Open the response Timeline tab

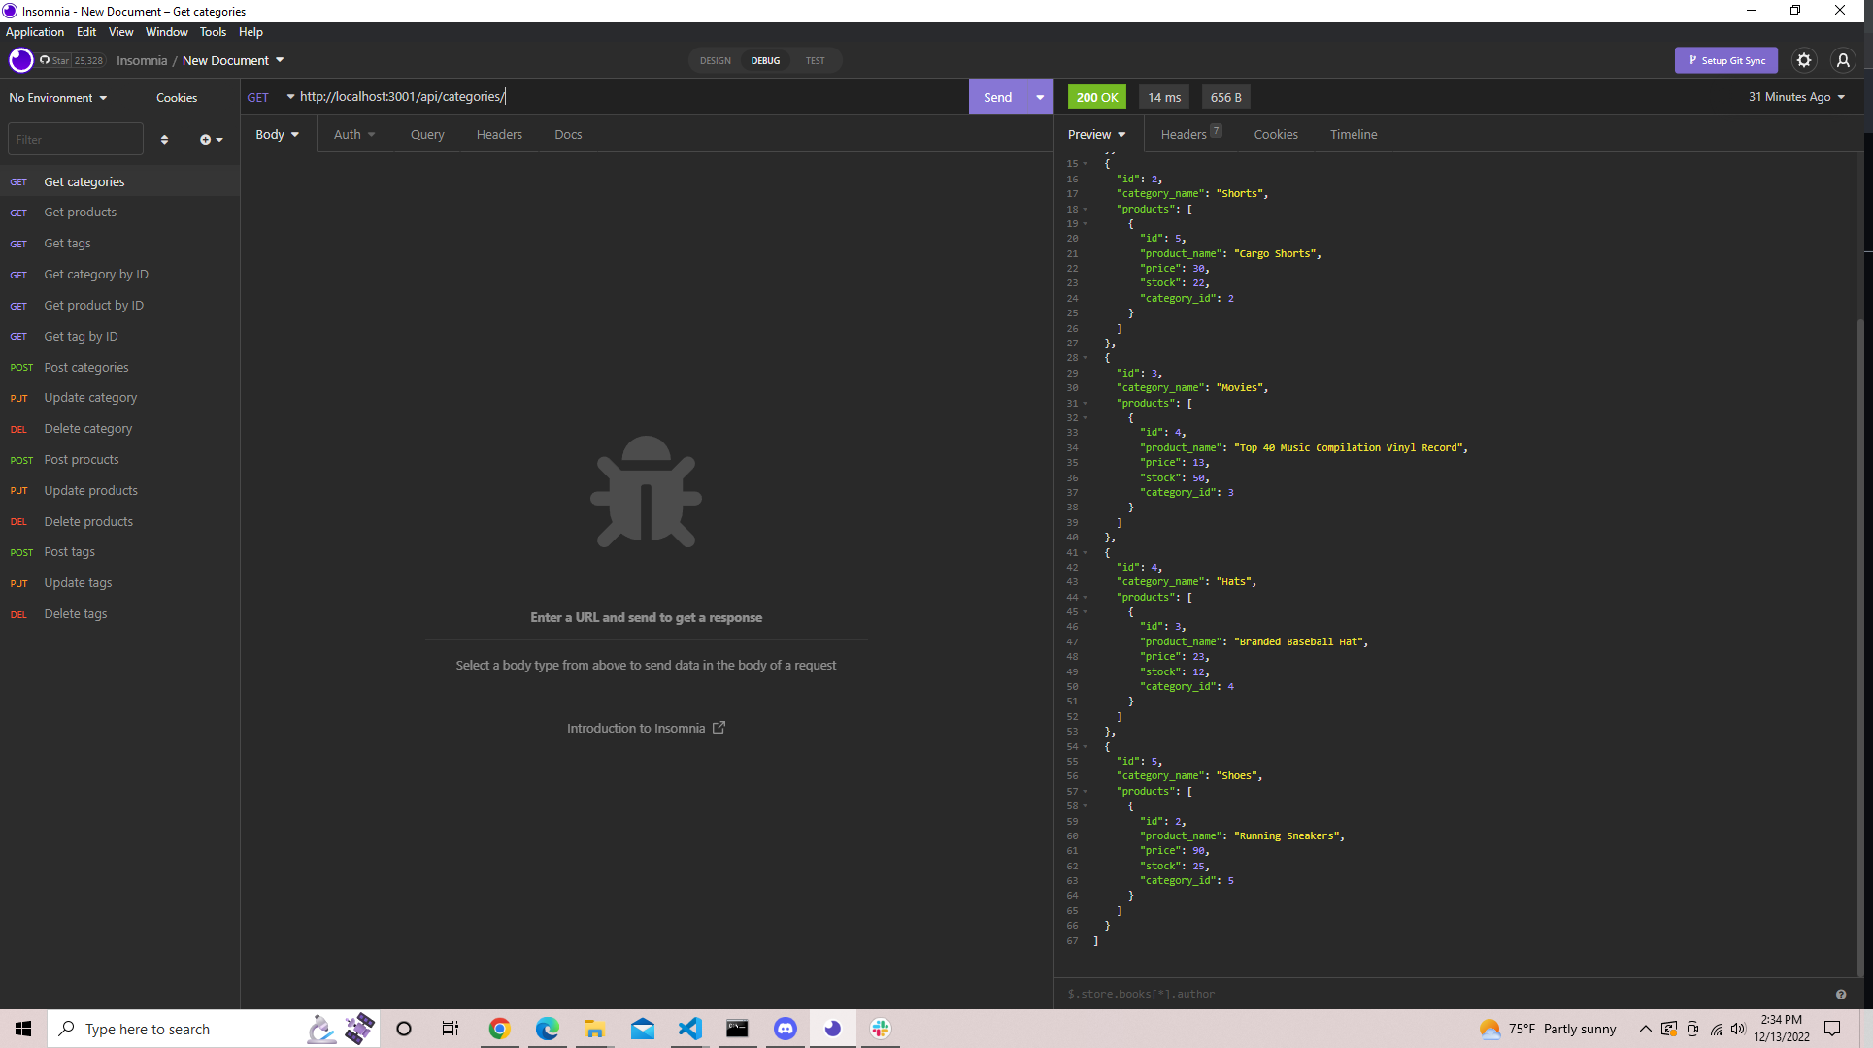pos(1354,134)
